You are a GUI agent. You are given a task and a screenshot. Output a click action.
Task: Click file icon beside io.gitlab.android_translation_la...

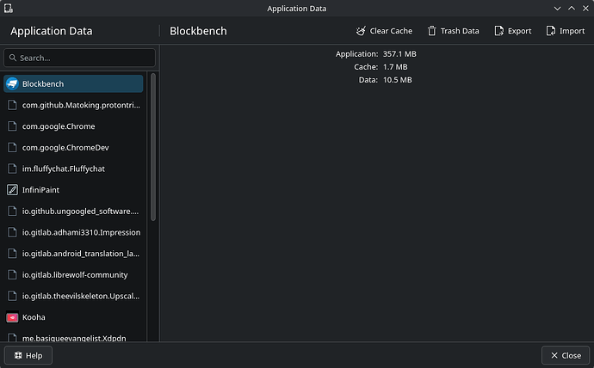[x=12, y=254]
